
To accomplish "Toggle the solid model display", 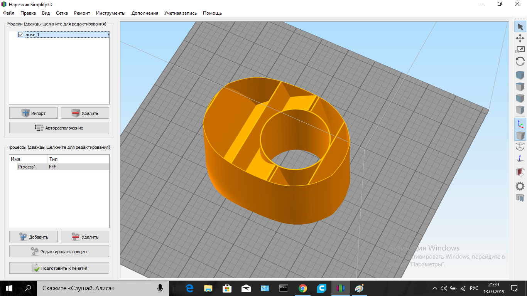I will pos(520,135).
